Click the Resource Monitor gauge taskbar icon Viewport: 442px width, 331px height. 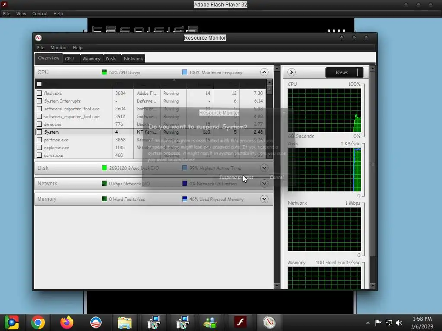269,322
